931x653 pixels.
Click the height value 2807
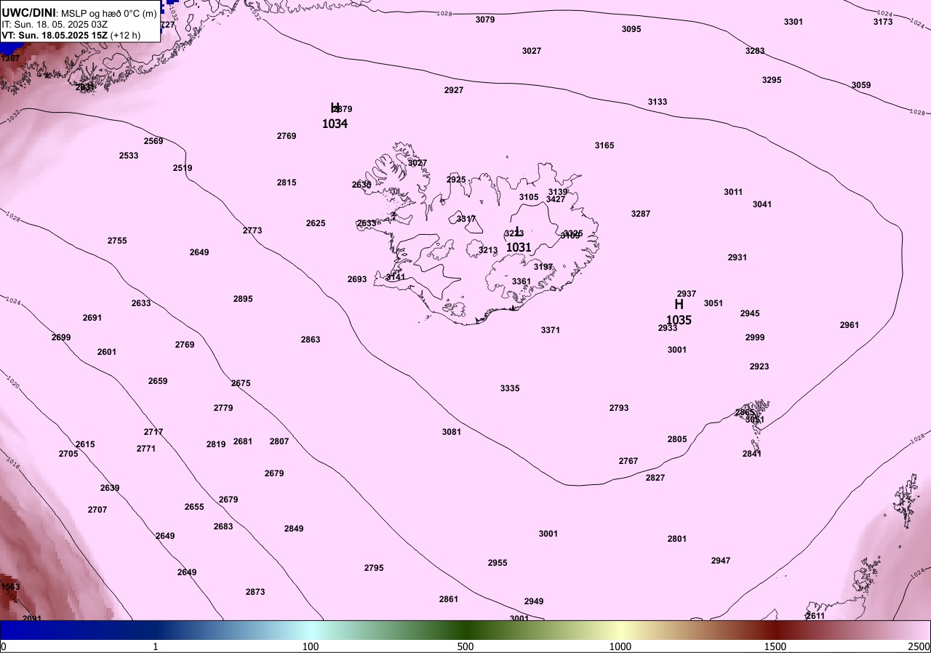pyautogui.click(x=279, y=441)
